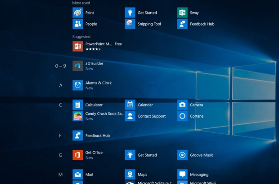
Task: Select the letter G group header
Action: tap(60, 155)
